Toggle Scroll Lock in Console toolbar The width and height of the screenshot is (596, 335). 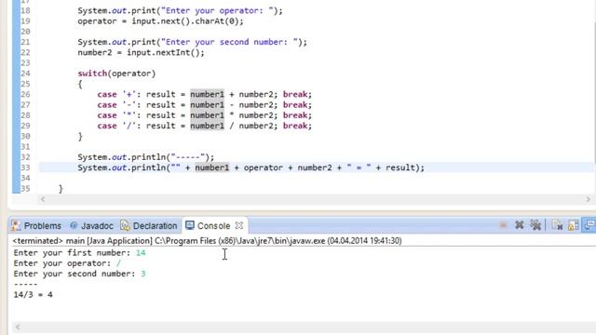[573, 225]
